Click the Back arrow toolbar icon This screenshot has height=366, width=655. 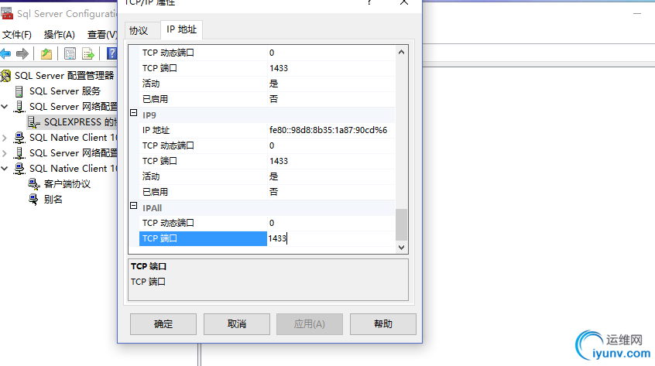coord(5,53)
